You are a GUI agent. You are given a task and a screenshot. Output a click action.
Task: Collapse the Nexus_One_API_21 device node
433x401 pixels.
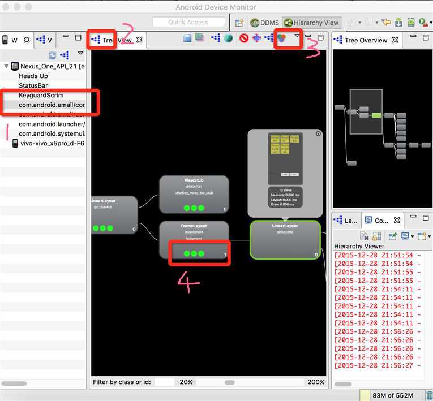point(6,66)
